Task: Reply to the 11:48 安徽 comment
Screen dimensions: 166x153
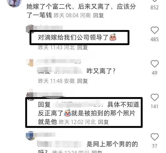Action: (82, 81)
